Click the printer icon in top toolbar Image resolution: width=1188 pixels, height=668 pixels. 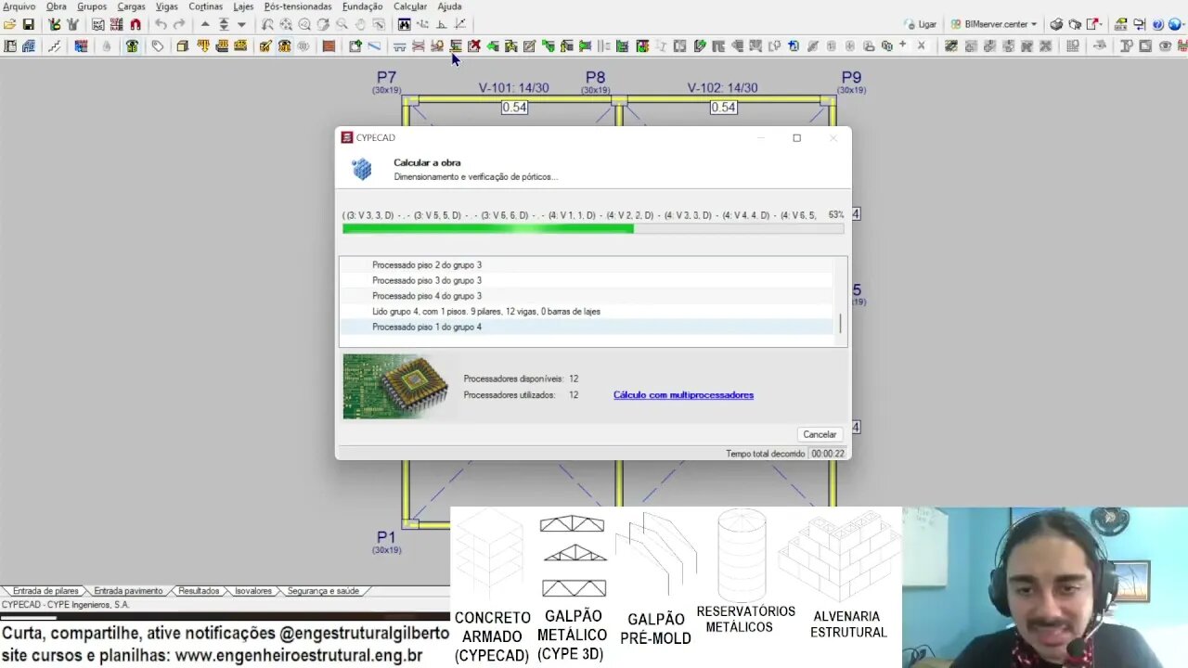(1056, 25)
